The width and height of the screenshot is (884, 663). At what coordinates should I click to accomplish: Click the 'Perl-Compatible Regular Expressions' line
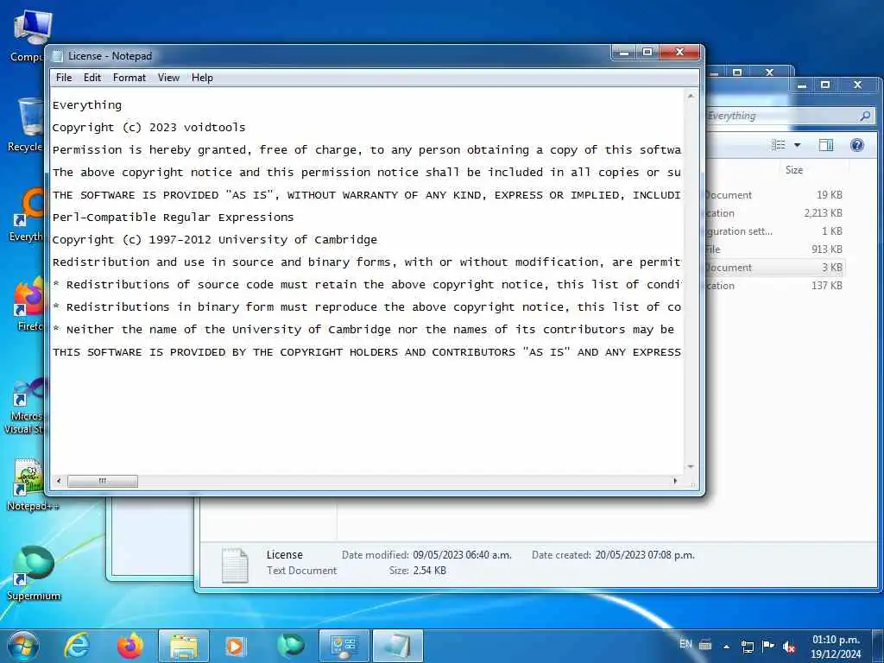tap(173, 217)
